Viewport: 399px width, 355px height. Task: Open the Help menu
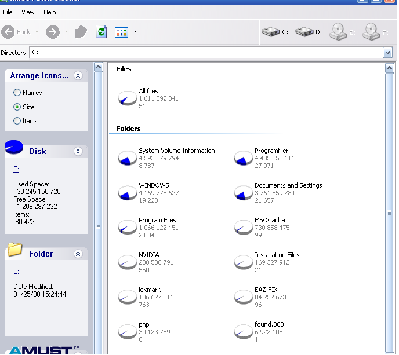pyautogui.click(x=50, y=12)
